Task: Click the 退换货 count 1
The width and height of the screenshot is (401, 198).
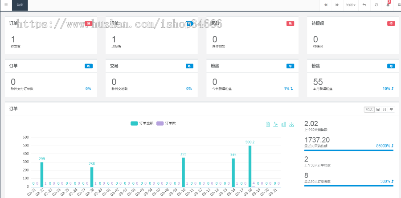Action: point(114,39)
